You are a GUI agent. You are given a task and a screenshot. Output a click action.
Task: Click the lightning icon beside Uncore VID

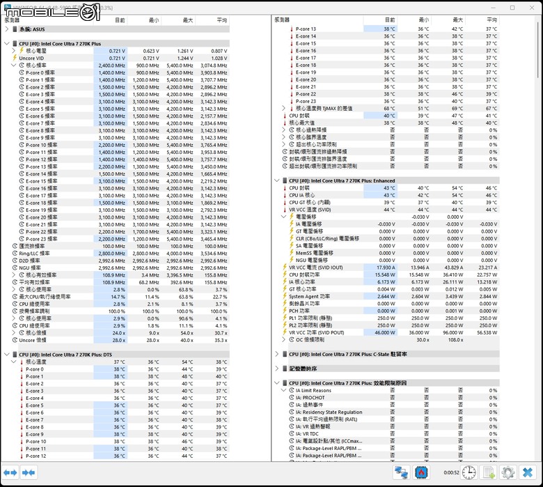[x=15, y=58]
